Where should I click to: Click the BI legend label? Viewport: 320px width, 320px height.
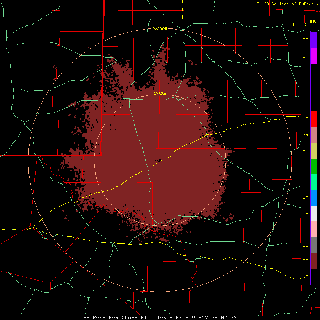[x=305, y=261]
